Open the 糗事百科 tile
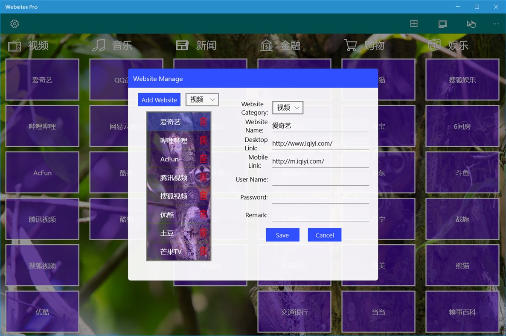The width and height of the screenshot is (506, 336). tap(462, 312)
